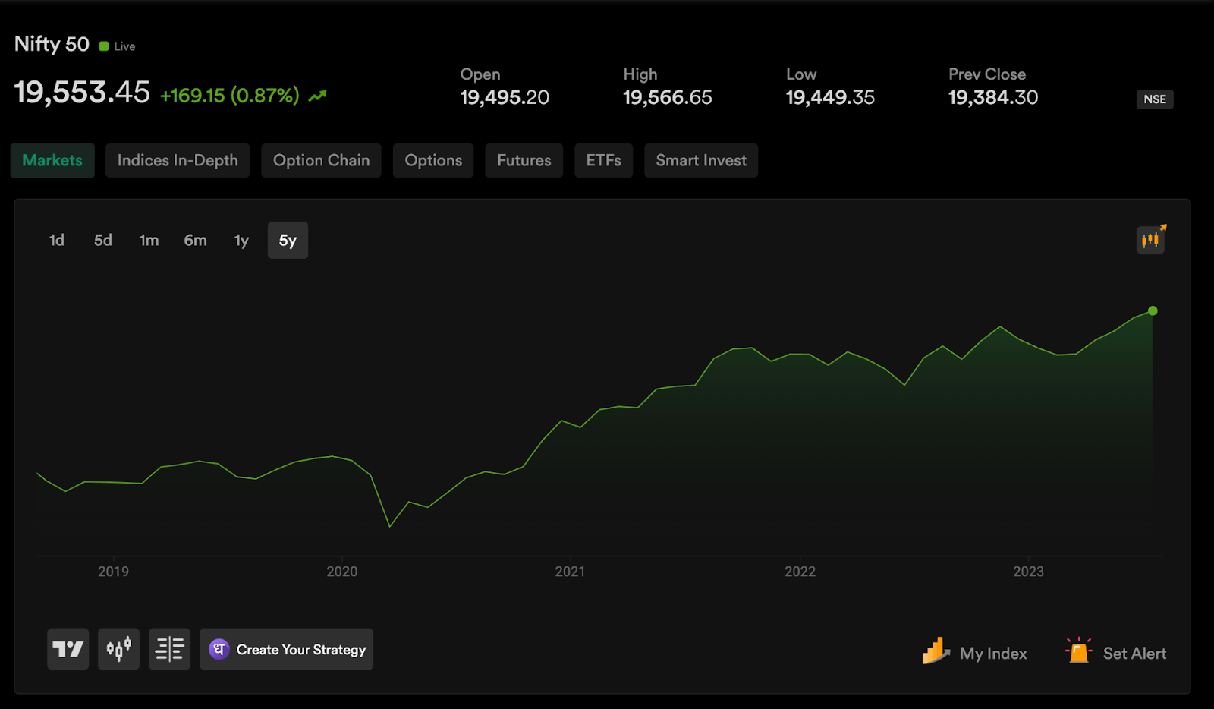The image size is (1214, 709).
Task: Click the 2022 axis label
Action: pyautogui.click(x=800, y=572)
